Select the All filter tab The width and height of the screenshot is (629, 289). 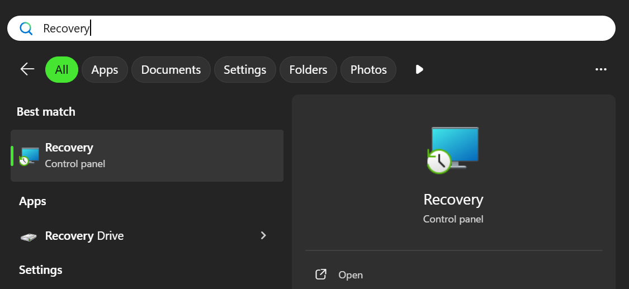[62, 70]
